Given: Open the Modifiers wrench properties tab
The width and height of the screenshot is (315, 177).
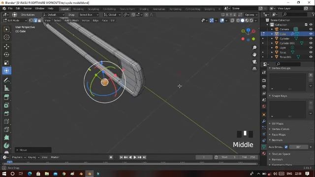Looking at the screenshot, I should [x=264, y=121].
